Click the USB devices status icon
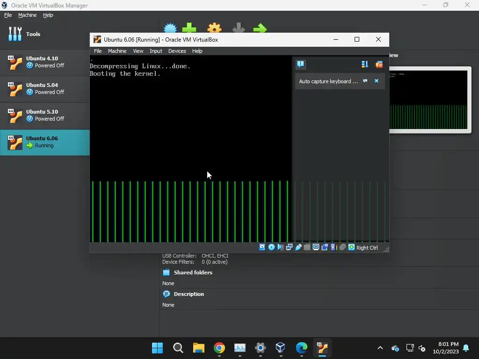Screen dimensions: 479x359 (x=298, y=247)
